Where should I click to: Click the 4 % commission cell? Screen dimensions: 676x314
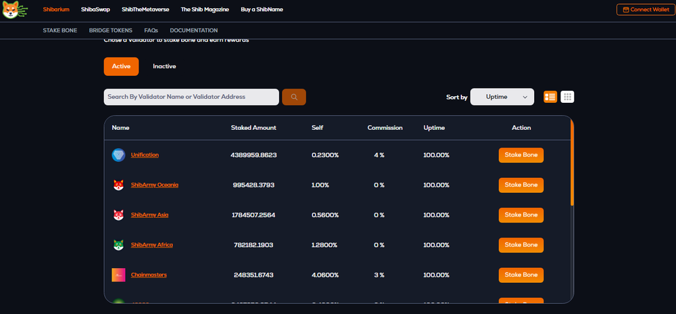coord(379,155)
